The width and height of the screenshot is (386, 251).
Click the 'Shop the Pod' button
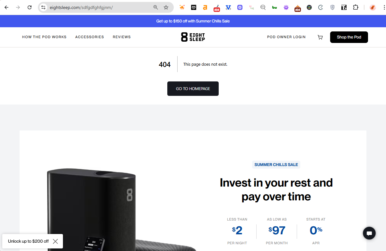349,37
